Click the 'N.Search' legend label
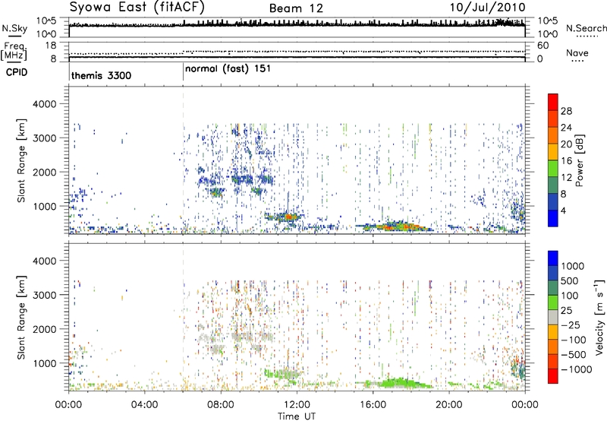 pos(586,28)
